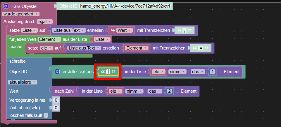Screen dimensions: 281x127
Task: Open the wurde geändert dropdown
Action: click(x=20, y=14)
